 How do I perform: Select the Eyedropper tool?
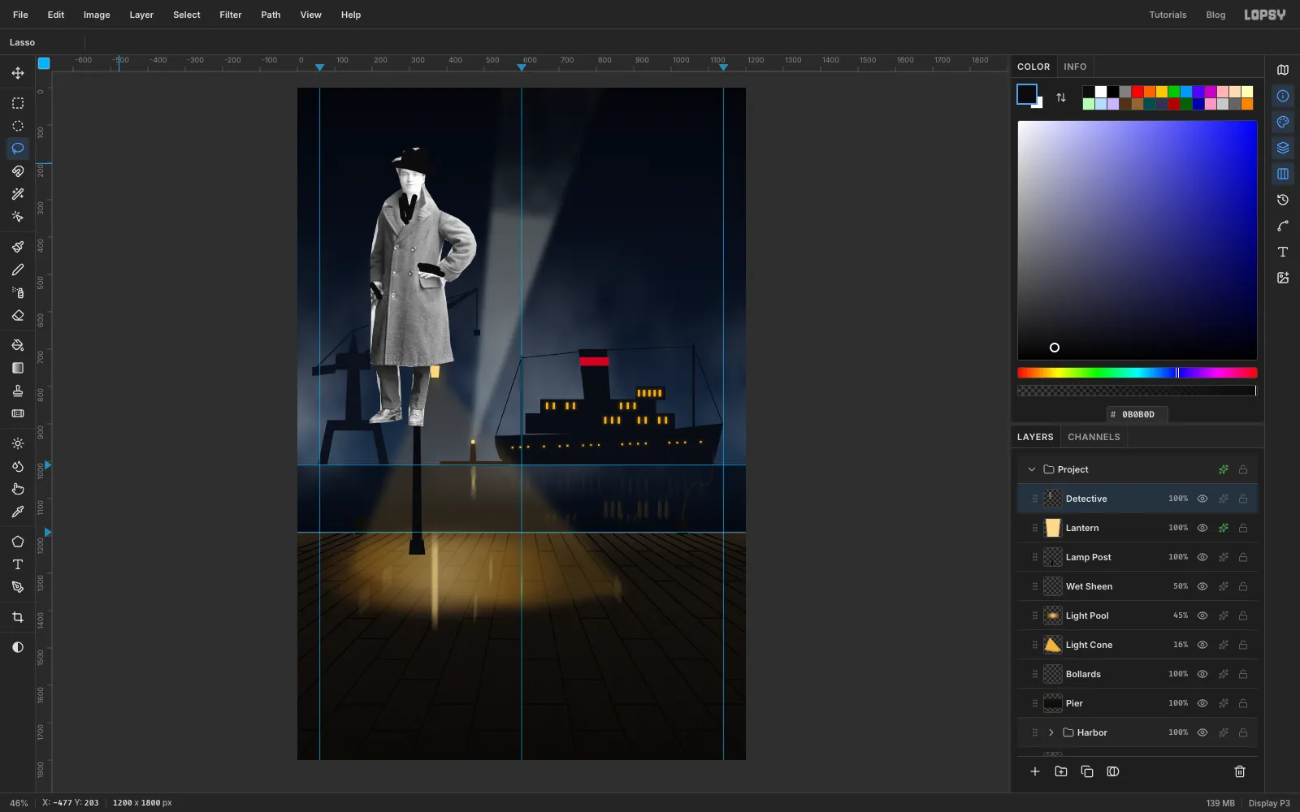[x=18, y=512]
